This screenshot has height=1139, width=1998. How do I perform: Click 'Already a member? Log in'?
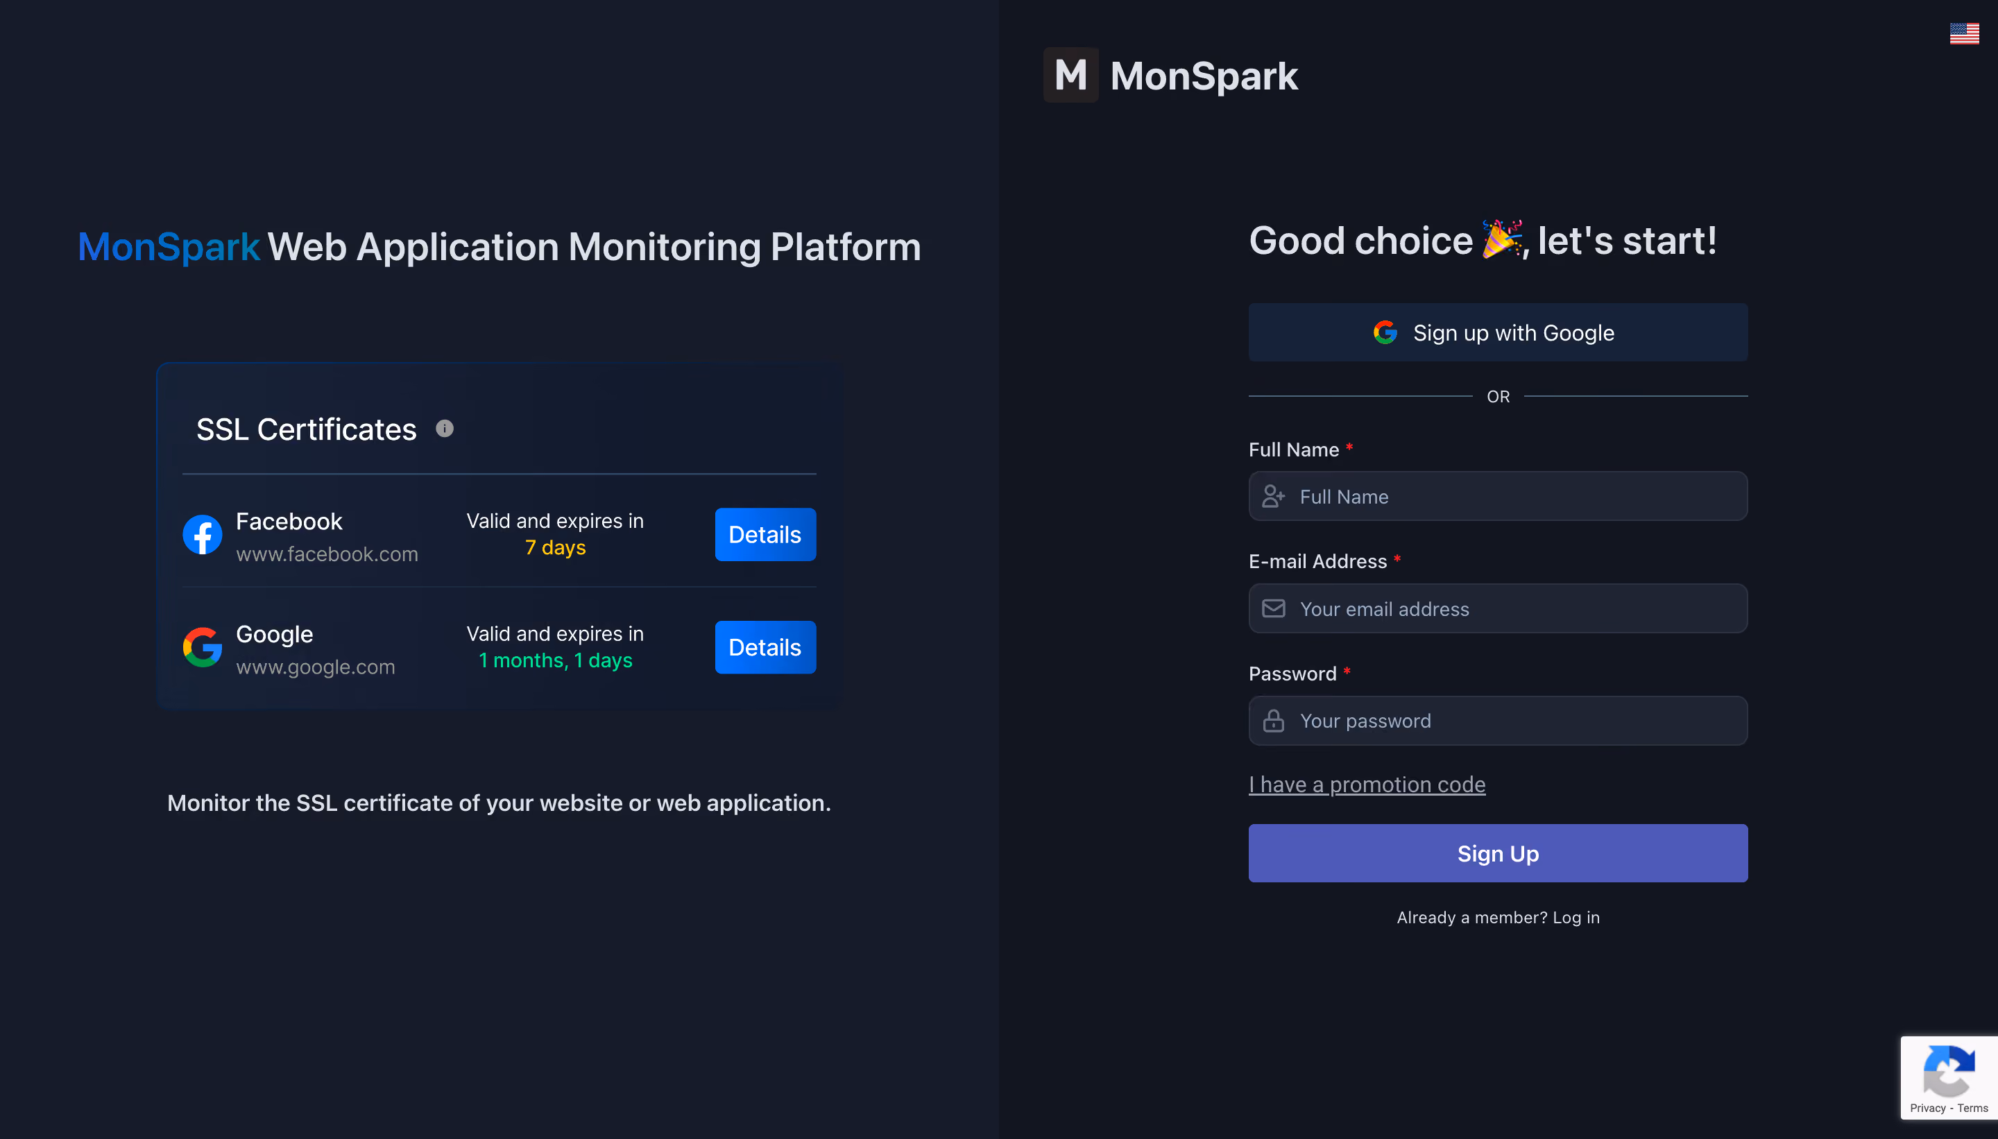point(1497,918)
